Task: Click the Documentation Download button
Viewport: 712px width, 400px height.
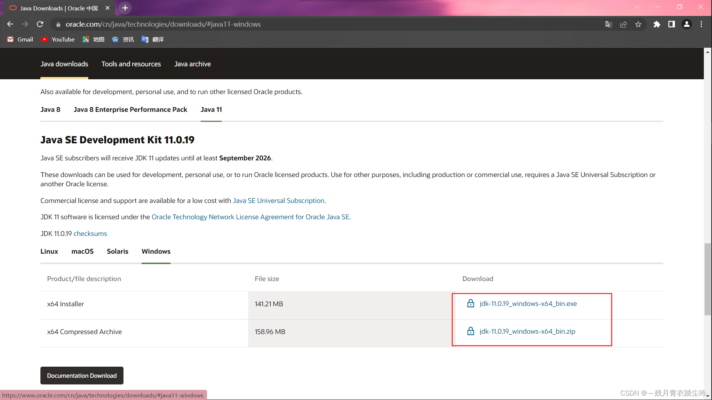Action: click(x=81, y=375)
